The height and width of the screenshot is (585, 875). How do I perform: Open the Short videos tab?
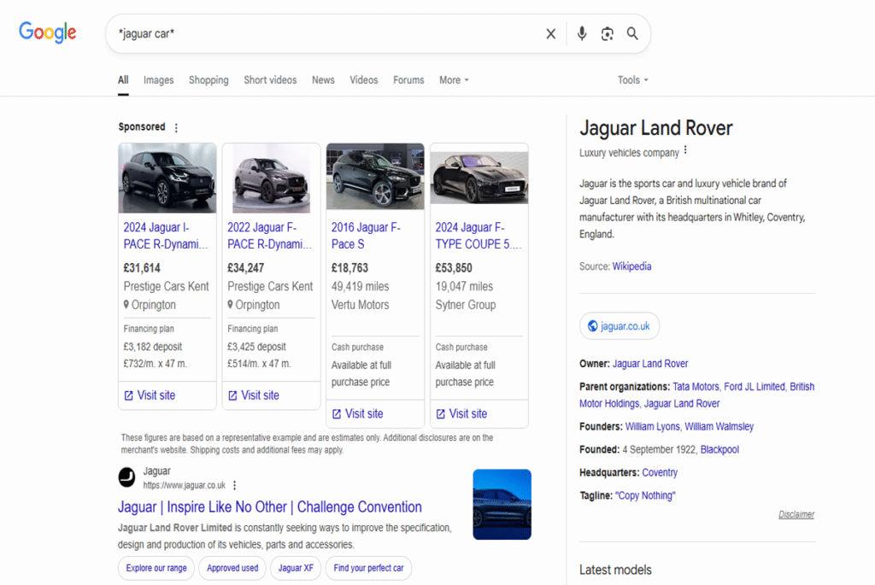[270, 79]
